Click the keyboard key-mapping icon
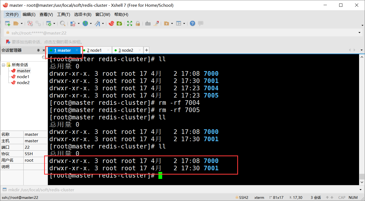This screenshot has width=365, height=201. pos(148,23)
